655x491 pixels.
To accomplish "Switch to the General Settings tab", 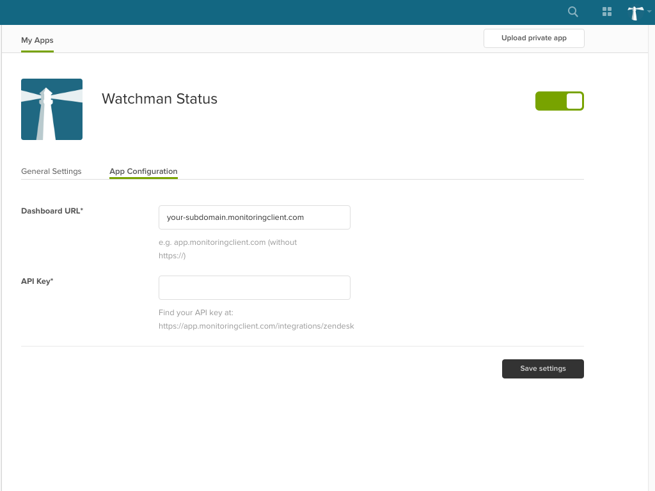I will click(51, 171).
